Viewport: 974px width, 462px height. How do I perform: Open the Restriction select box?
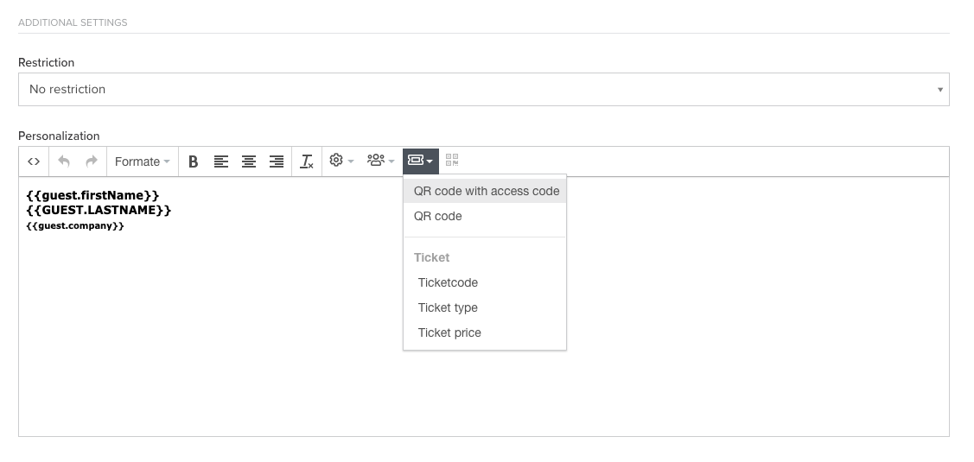click(x=483, y=89)
